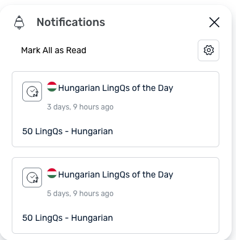Viewport: 236px width, 240px height.
Task: Select the notification card from 5 days ago
Action: coord(116,195)
